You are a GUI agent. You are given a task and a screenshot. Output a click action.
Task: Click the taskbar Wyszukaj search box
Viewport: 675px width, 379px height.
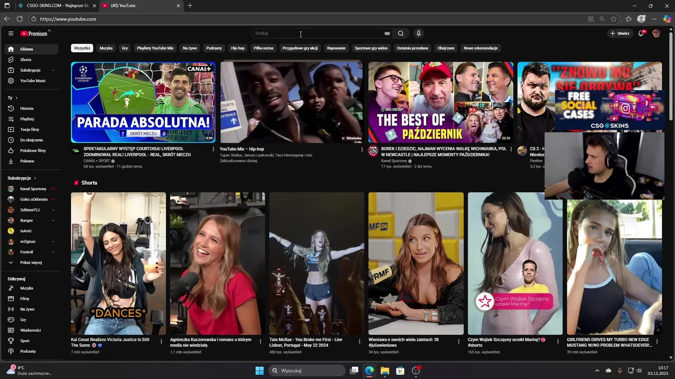(x=307, y=371)
